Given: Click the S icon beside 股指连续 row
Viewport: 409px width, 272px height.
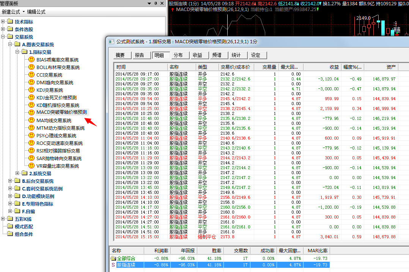Looking at the screenshot, I should pos(113,265).
